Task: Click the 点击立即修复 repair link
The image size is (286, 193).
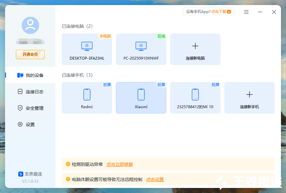Action: point(119,164)
